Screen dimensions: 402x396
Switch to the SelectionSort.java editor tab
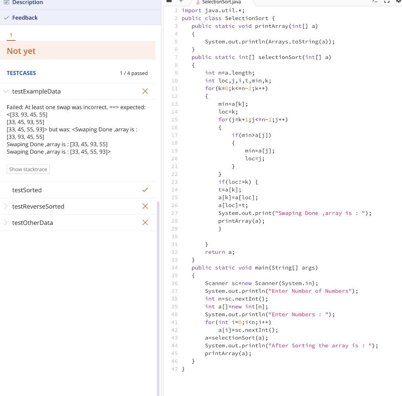[x=221, y=2]
